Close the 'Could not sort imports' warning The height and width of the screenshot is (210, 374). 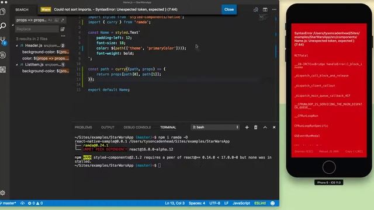[229, 9]
